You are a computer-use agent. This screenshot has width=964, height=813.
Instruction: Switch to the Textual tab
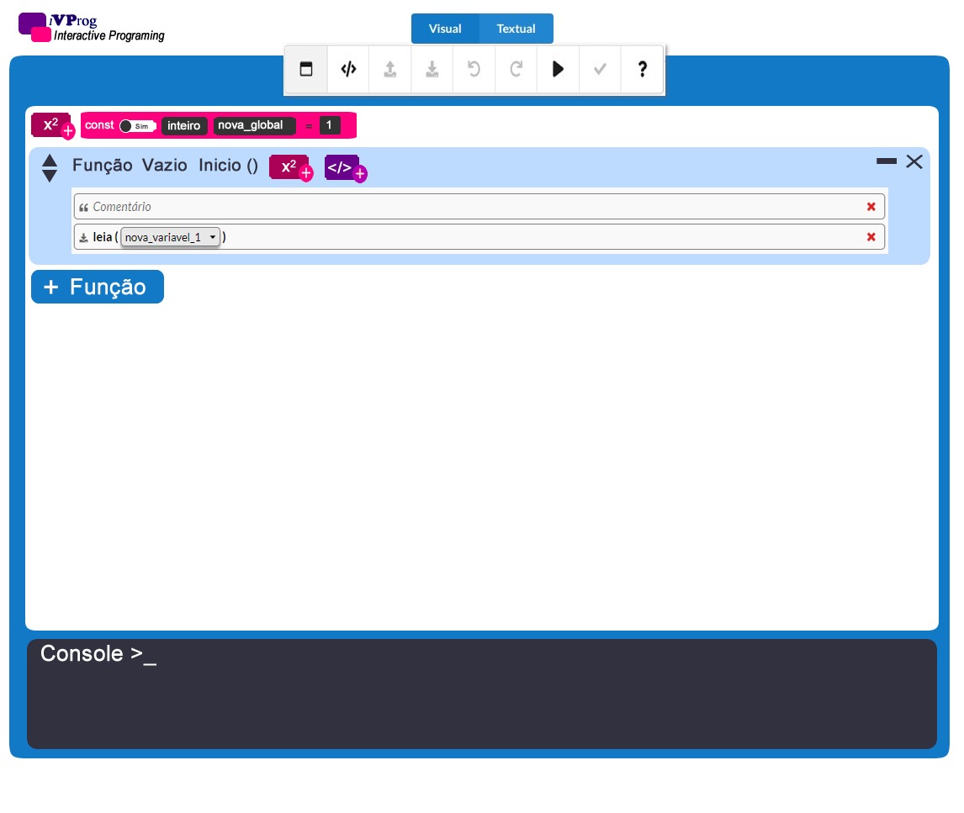(516, 29)
